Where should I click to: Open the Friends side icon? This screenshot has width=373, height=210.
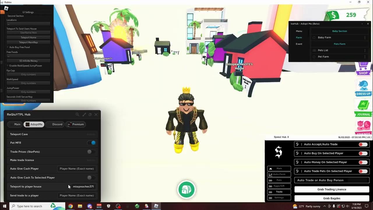[363, 128]
